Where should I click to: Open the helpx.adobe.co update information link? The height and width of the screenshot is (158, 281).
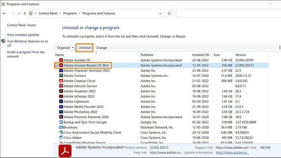click(x=232, y=153)
